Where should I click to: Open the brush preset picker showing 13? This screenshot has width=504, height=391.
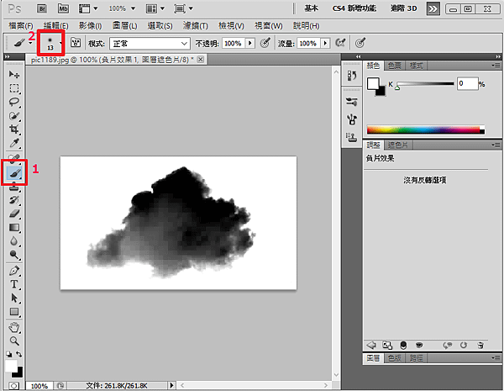tap(50, 43)
